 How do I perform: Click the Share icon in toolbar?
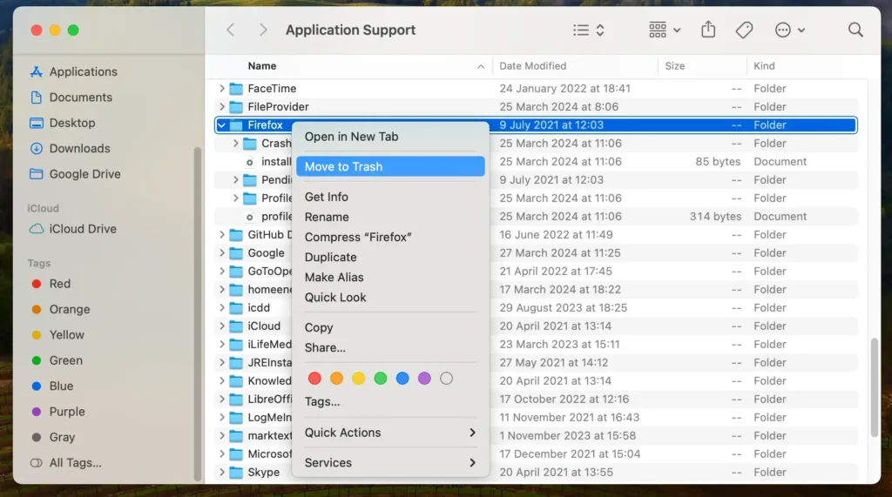(708, 30)
